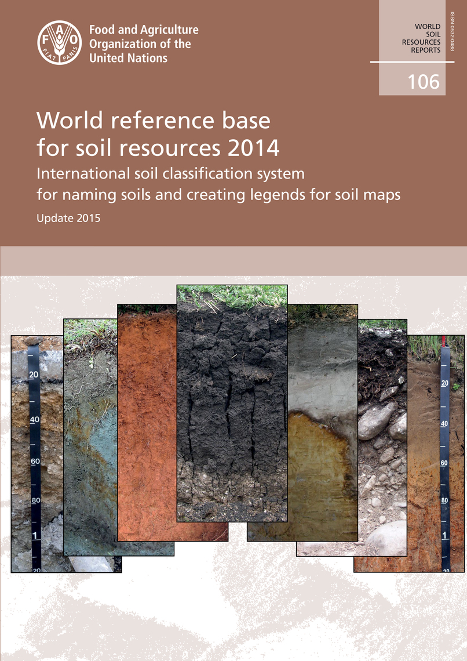
Task: Toggle the right depth ruler display
Action: pos(444,458)
